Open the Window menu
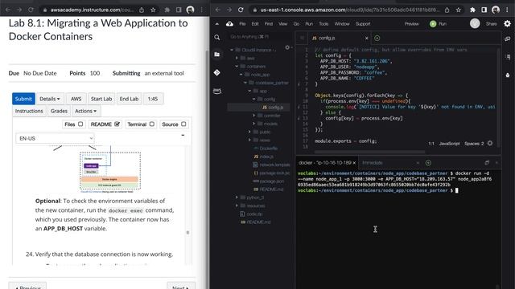 [342, 24]
